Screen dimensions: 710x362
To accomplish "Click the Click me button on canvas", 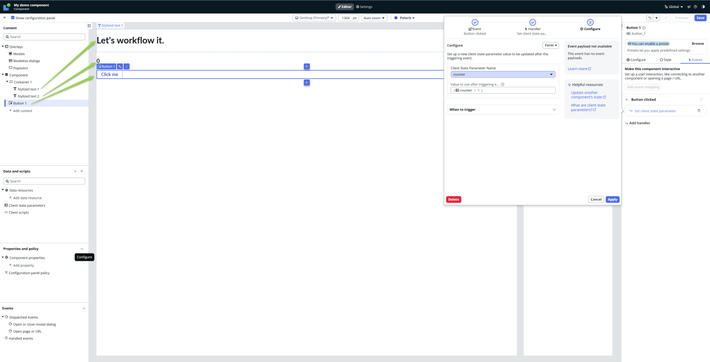I will point(109,74).
